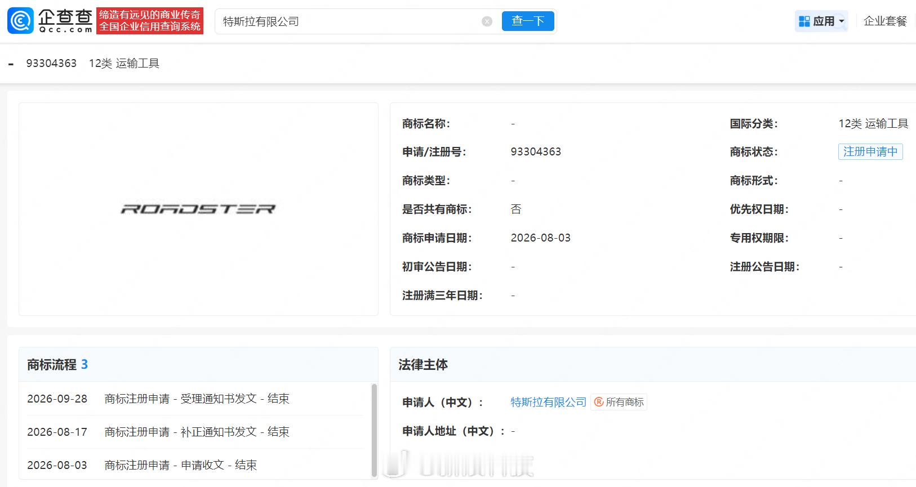This screenshot has height=487, width=916.
Task: Click the 申请人地址（中文） label
Action: click(x=453, y=431)
